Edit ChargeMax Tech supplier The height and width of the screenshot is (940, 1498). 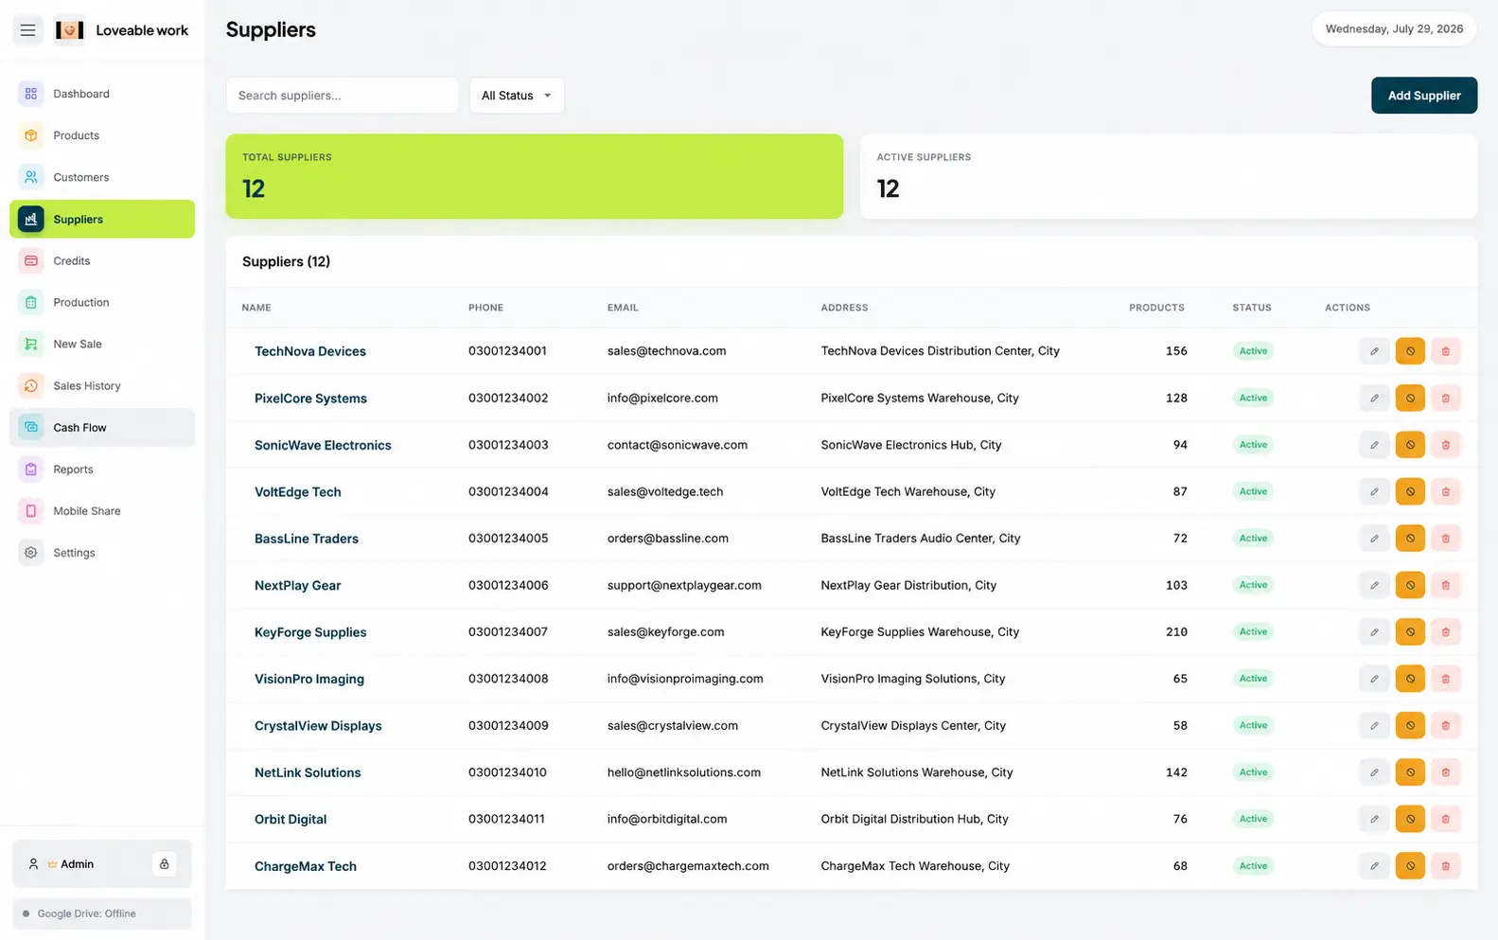coord(1374,866)
